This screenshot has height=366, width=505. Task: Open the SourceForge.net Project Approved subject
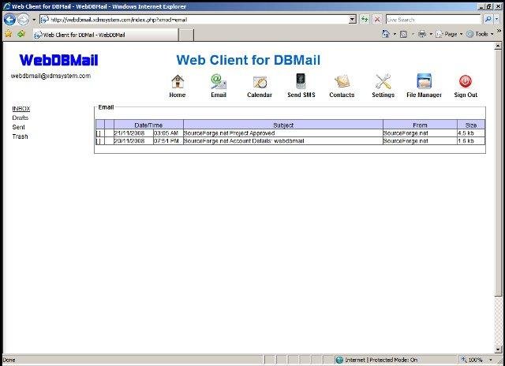[x=229, y=133]
